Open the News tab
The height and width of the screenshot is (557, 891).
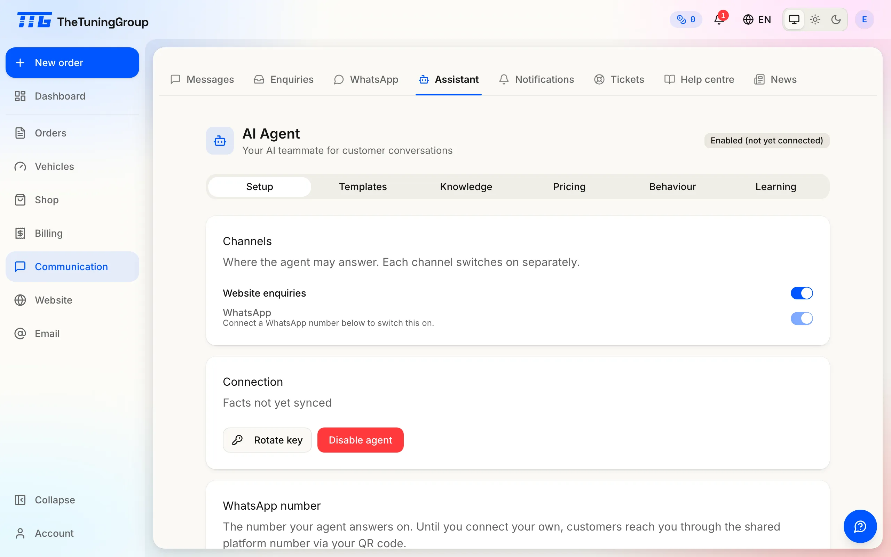(x=775, y=79)
